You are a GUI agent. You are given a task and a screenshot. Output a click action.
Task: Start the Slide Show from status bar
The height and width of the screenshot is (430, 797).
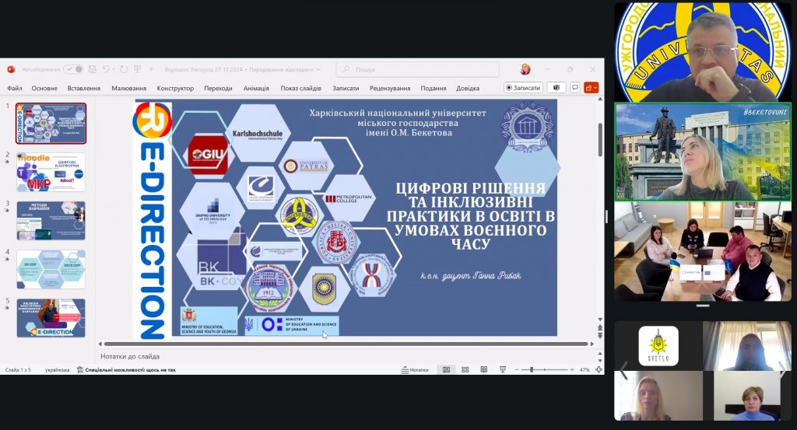click(x=503, y=369)
